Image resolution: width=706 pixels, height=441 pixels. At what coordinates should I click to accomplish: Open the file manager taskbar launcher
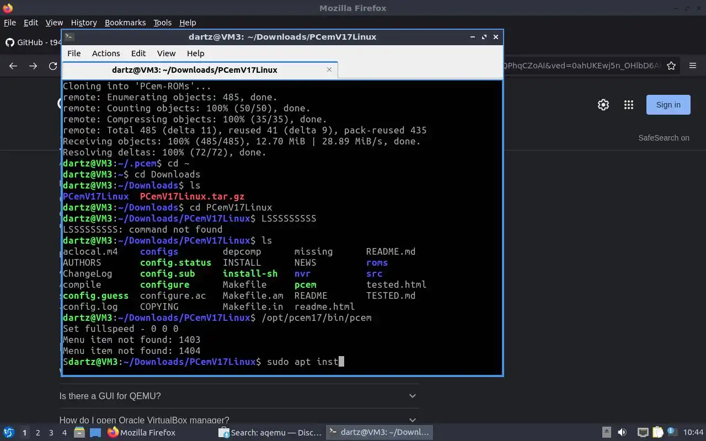coord(79,433)
